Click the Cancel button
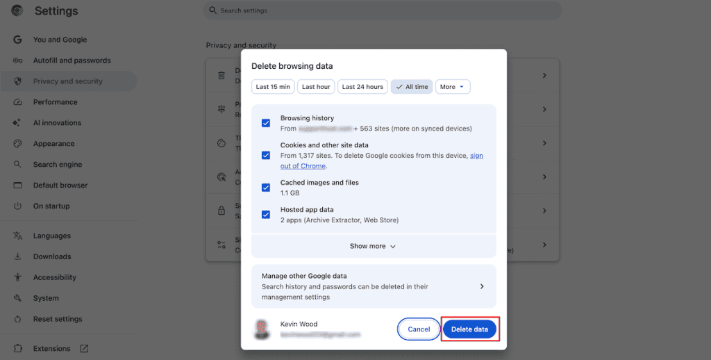The image size is (711, 360). pos(419,329)
